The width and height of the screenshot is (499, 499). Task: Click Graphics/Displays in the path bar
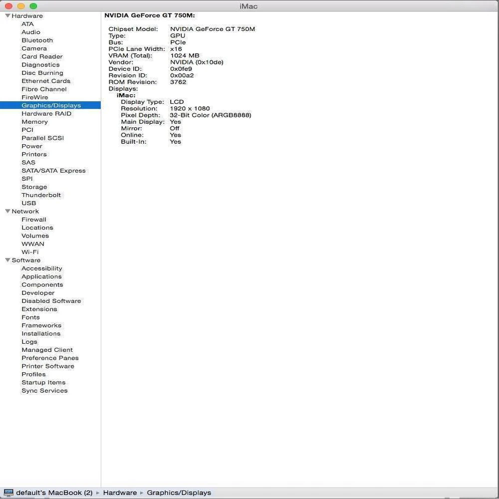pos(179,493)
